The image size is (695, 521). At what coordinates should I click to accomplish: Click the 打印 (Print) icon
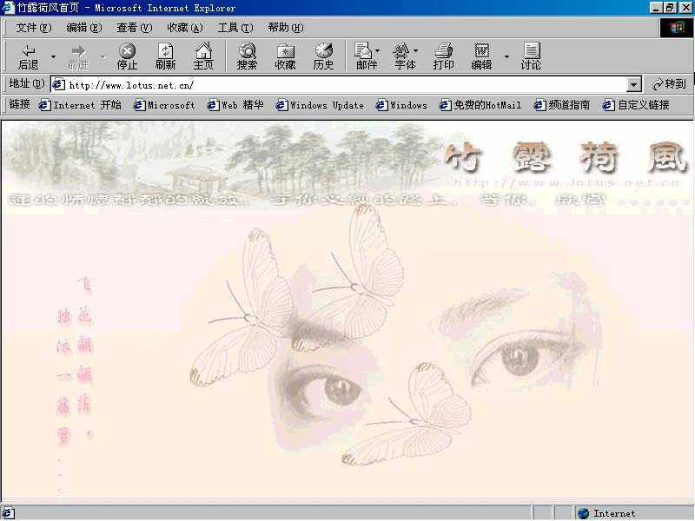443,55
